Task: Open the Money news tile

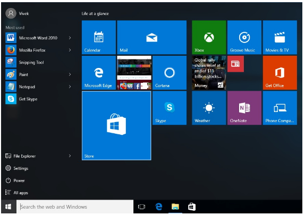Action: pyautogui.click(x=209, y=73)
